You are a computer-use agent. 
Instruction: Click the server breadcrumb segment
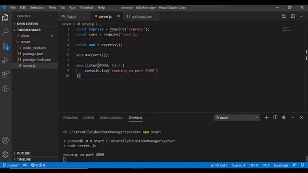(x=67, y=24)
